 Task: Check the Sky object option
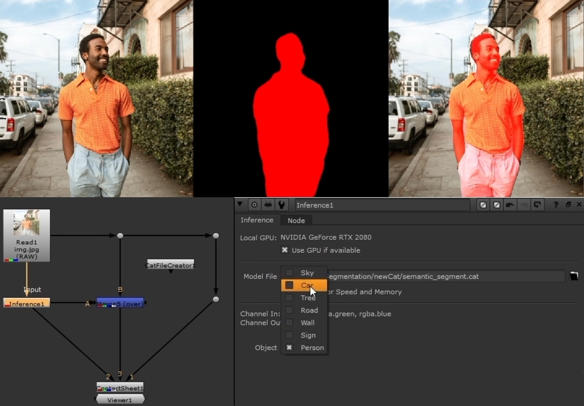click(290, 273)
